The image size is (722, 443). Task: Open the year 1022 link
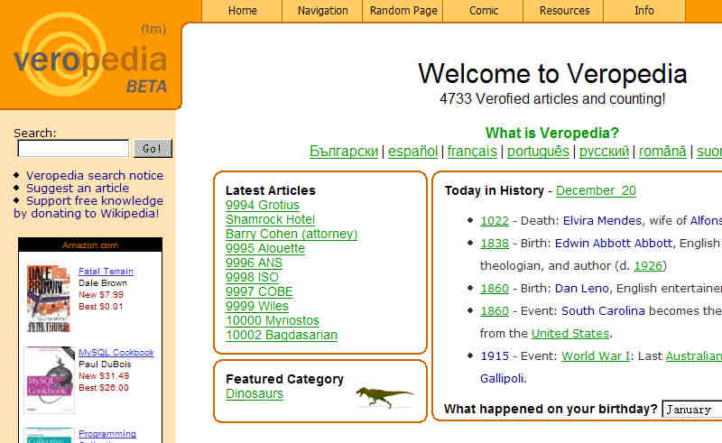[495, 221]
